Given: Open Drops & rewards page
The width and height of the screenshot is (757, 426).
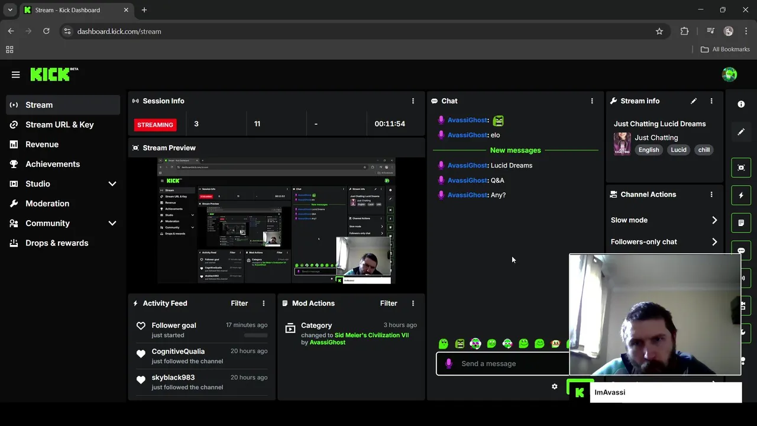Looking at the screenshot, I should [x=63, y=243].
